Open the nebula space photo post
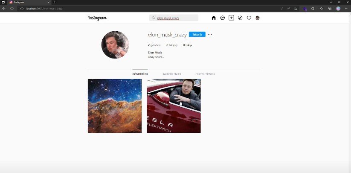351x173 pixels. coord(115,106)
